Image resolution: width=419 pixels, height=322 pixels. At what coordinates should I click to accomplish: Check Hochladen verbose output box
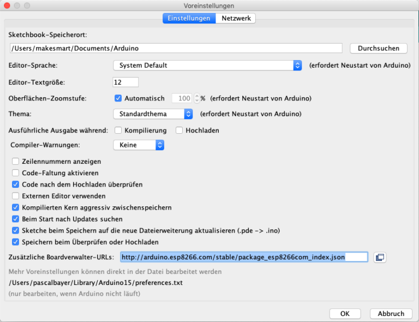coord(179,130)
